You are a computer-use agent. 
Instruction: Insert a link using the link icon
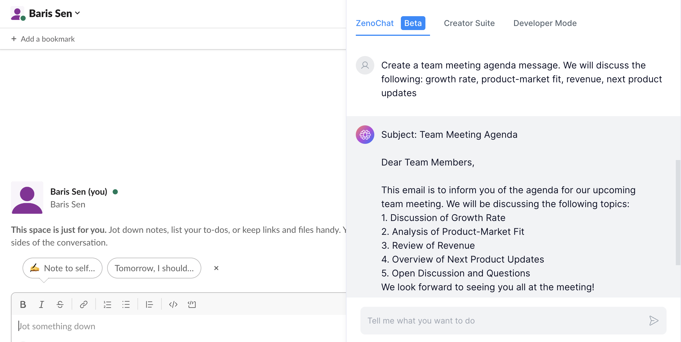click(84, 304)
